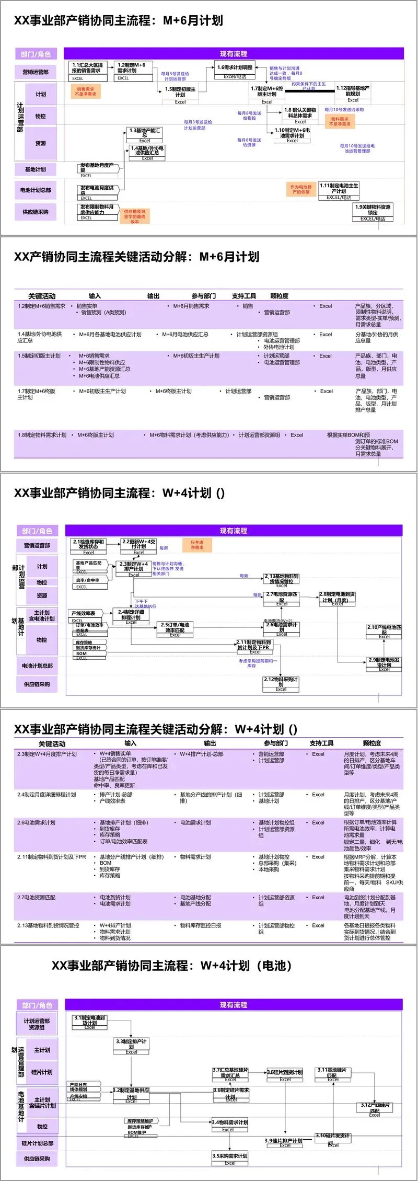This screenshot has height=1181, width=418.
Task: Click title 'XX事业部产销协同主流程关键活动分解：W+4计划 ()'
Action: pos(156,729)
